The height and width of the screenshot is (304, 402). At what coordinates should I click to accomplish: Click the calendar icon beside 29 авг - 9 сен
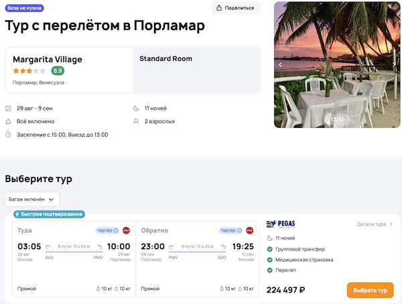point(8,108)
